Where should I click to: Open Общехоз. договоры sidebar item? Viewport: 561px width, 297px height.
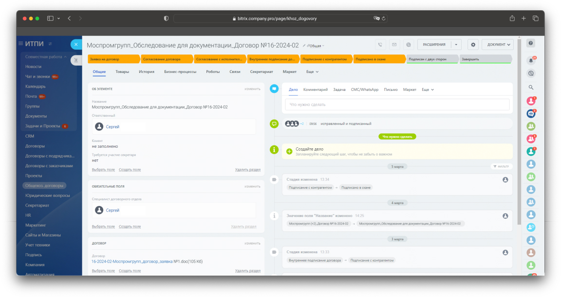coord(44,186)
